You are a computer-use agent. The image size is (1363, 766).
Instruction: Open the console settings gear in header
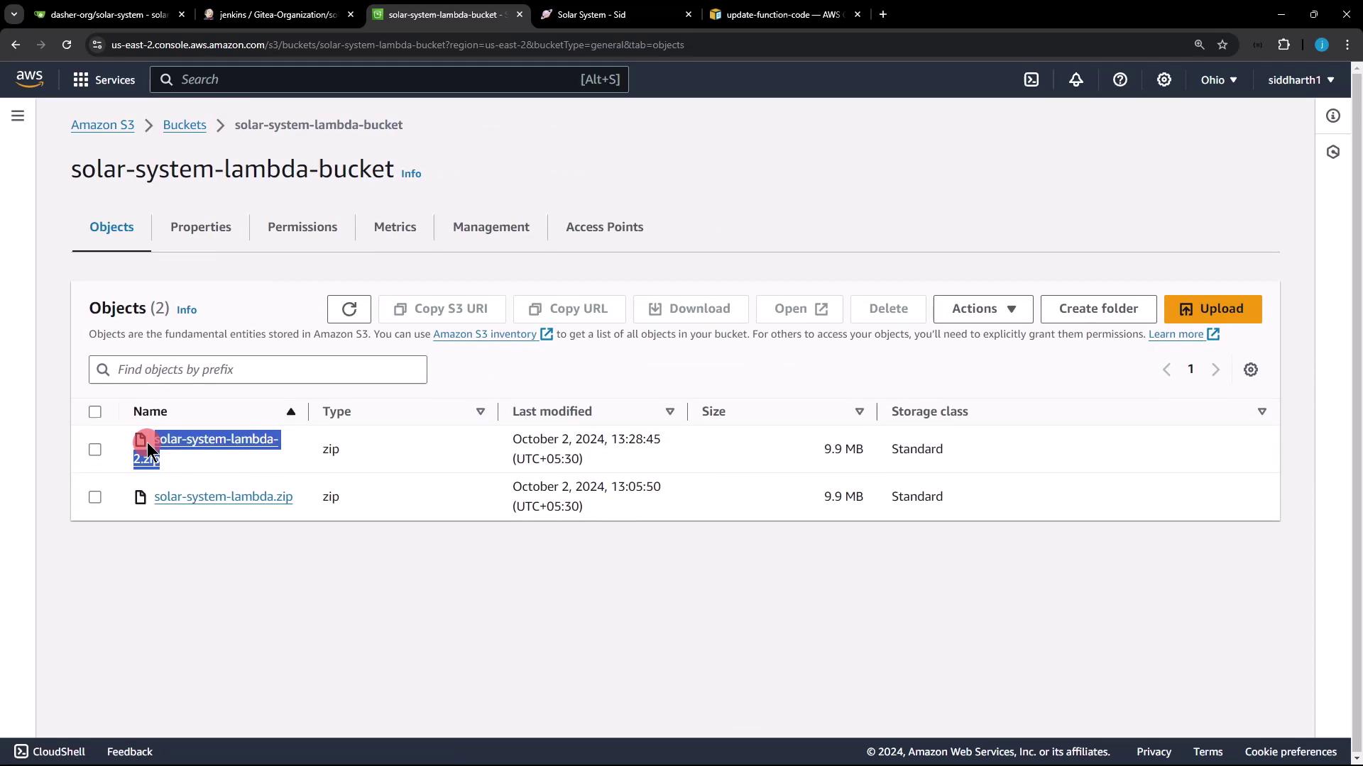click(1164, 79)
